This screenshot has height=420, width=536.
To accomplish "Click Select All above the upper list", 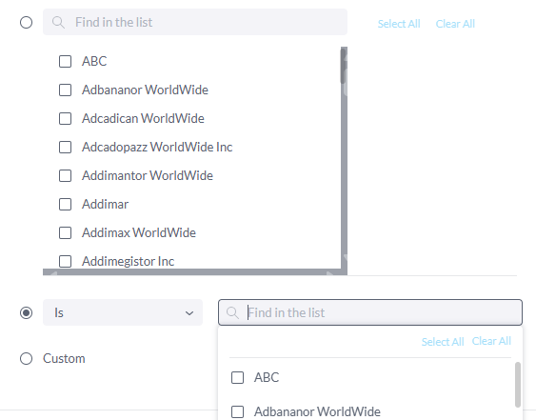I will point(399,24).
